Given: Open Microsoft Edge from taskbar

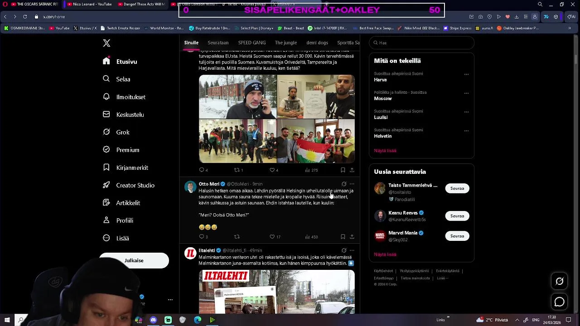Looking at the screenshot, I should 198,320.
